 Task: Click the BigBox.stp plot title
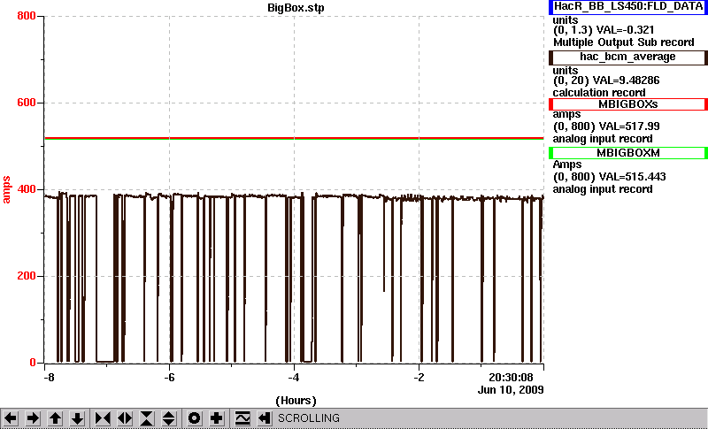[x=296, y=8]
